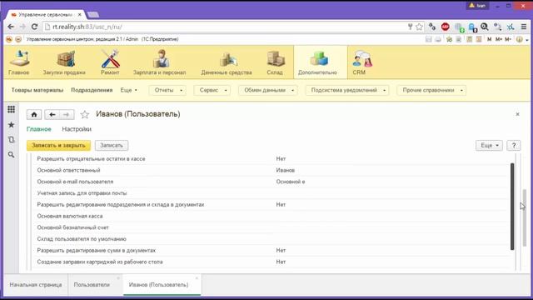The width and height of the screenshot is (533, 300).
Task: Expand the Подсистема уведомлений dropdown
Action: 347,90
